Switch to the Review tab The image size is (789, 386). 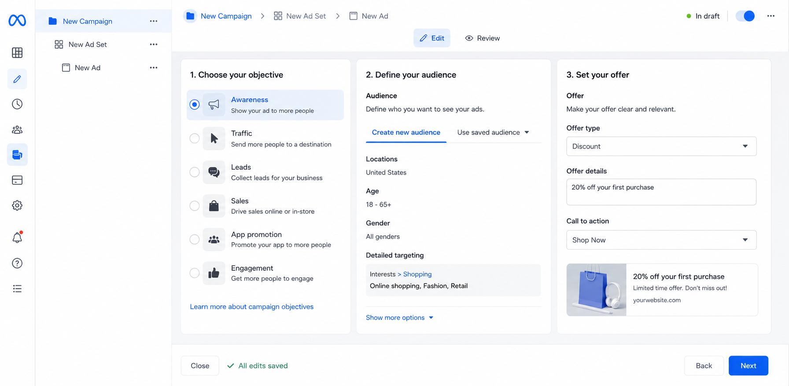tap(483, 38)
